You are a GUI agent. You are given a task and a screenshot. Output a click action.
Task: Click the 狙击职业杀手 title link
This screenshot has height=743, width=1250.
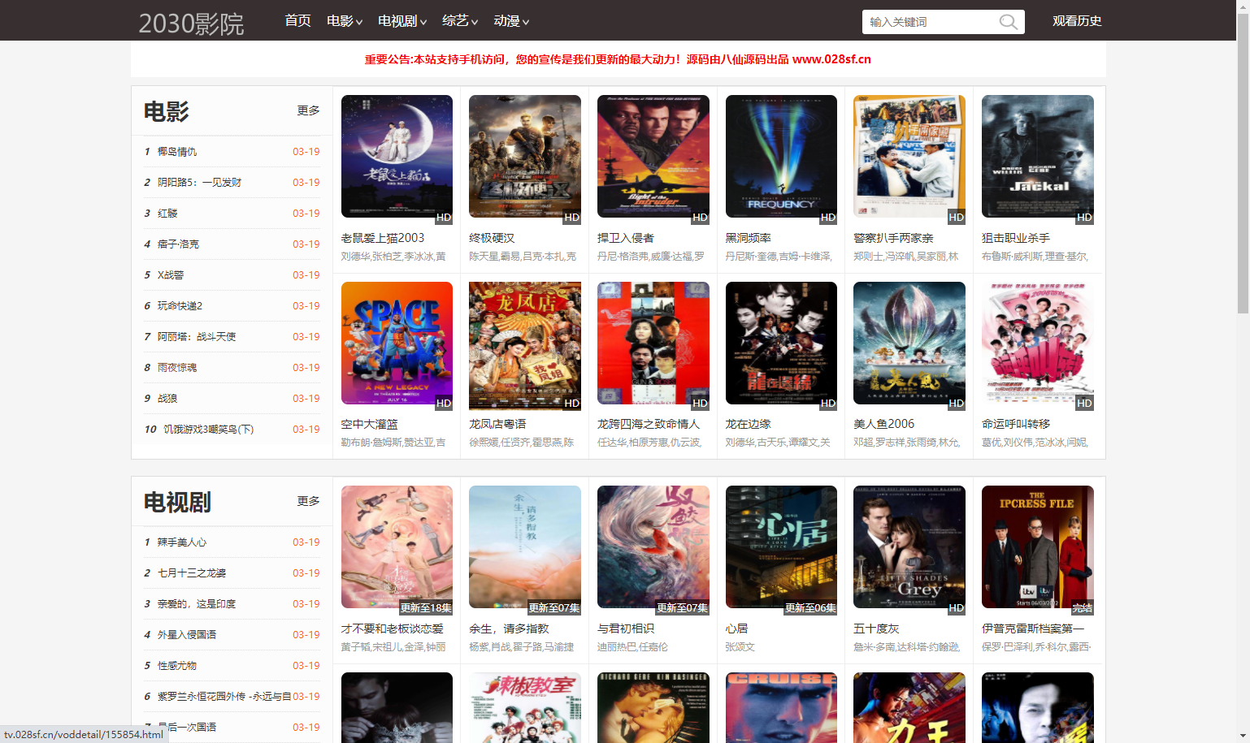point(1015,238)
